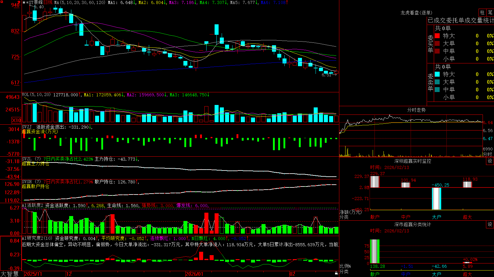Viewport: 494px width, 277px height.
Task: Select 超大 category label under 深圳超赢实时监控
Action: (467, 217)
